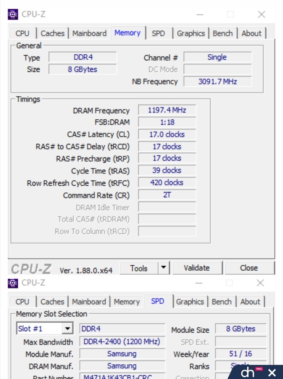Select the Memory tab in upper window

128,32
